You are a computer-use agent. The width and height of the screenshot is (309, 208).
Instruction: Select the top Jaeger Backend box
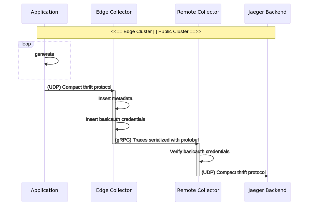(267, 14)
